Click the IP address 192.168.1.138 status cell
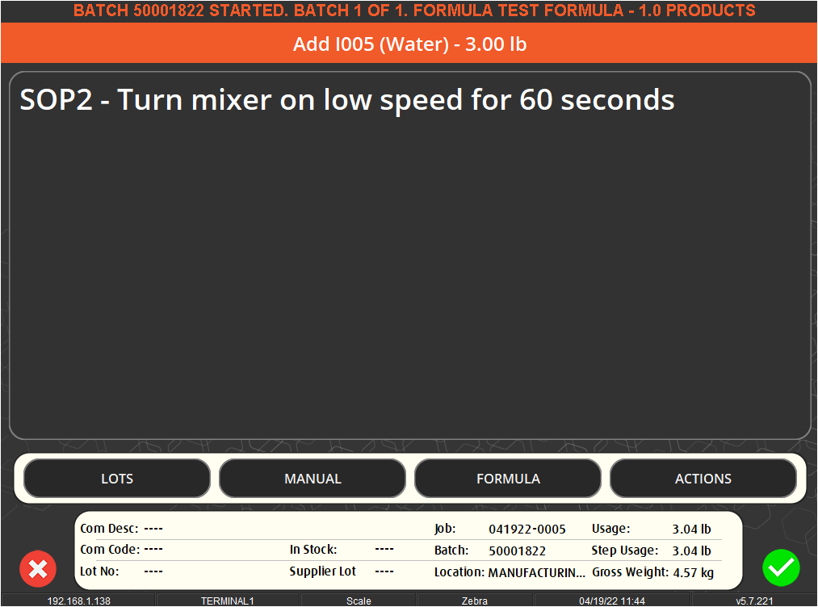This screenshot has width=818, height=607. (78, 601)
